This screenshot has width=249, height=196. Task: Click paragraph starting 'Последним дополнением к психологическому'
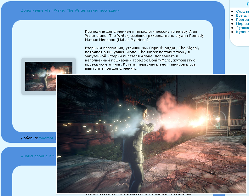pos(144,36)
